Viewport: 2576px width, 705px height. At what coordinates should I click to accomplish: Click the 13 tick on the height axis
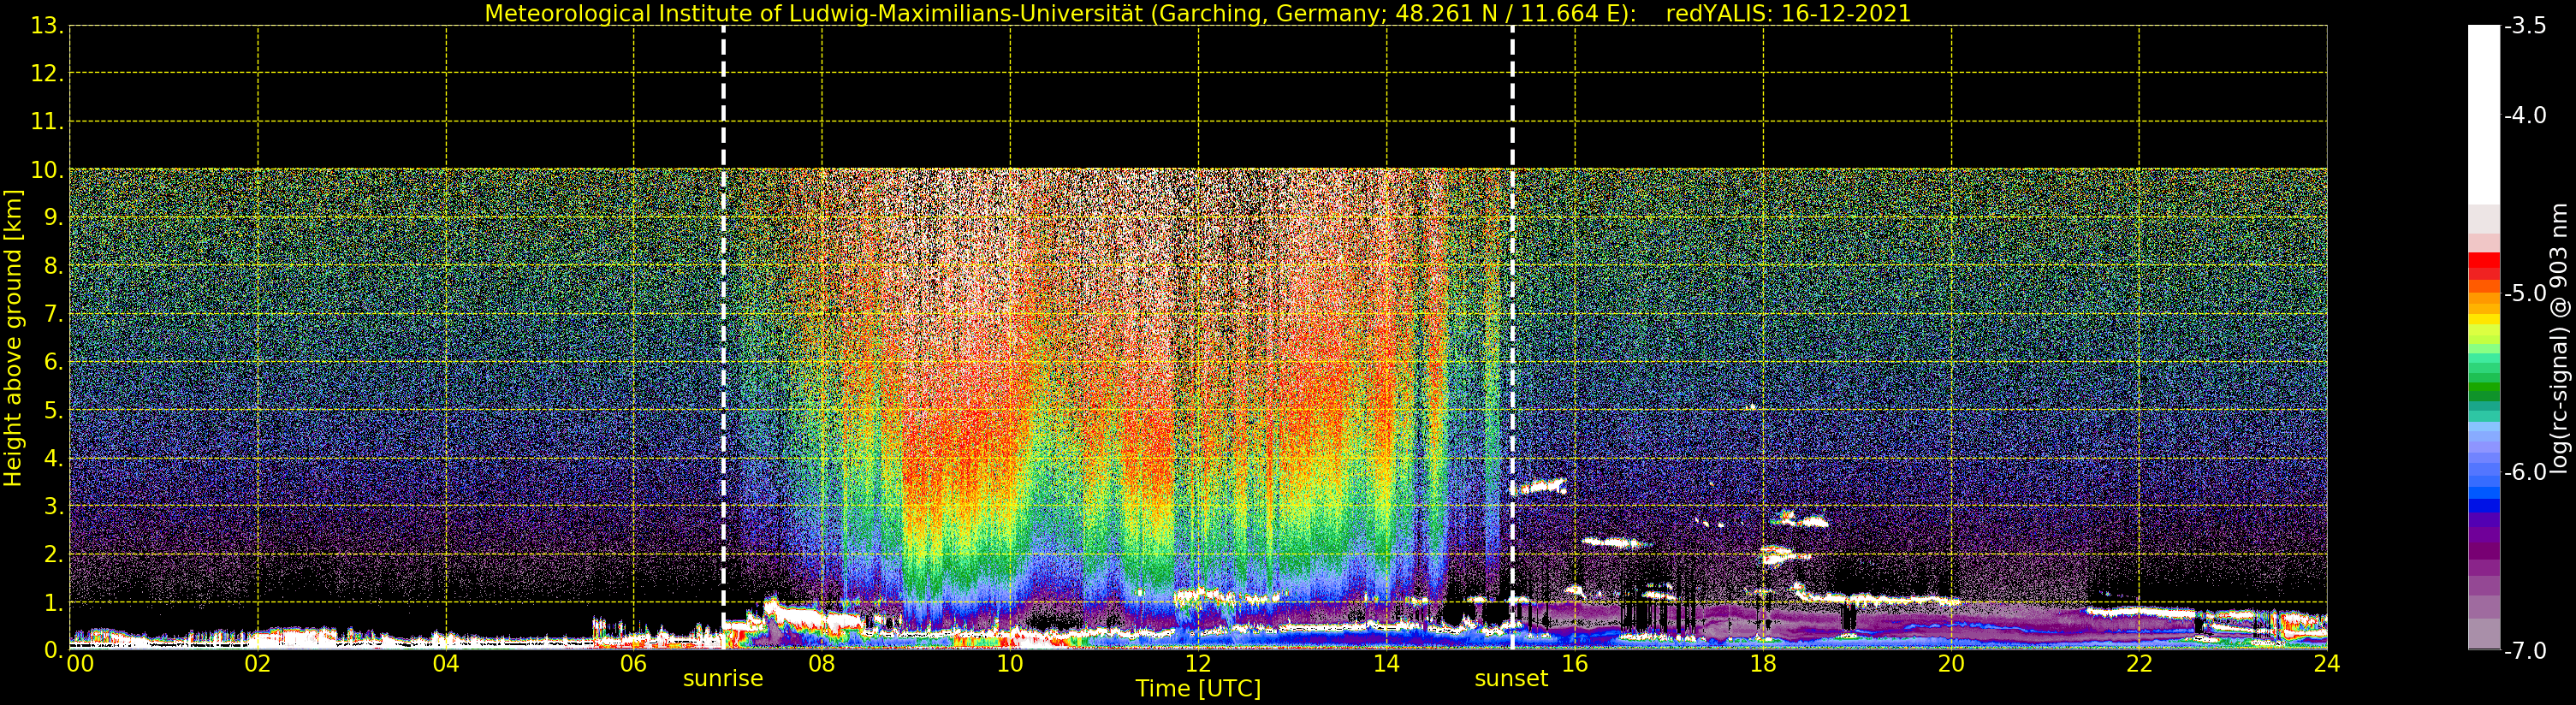tap(45, 26)
